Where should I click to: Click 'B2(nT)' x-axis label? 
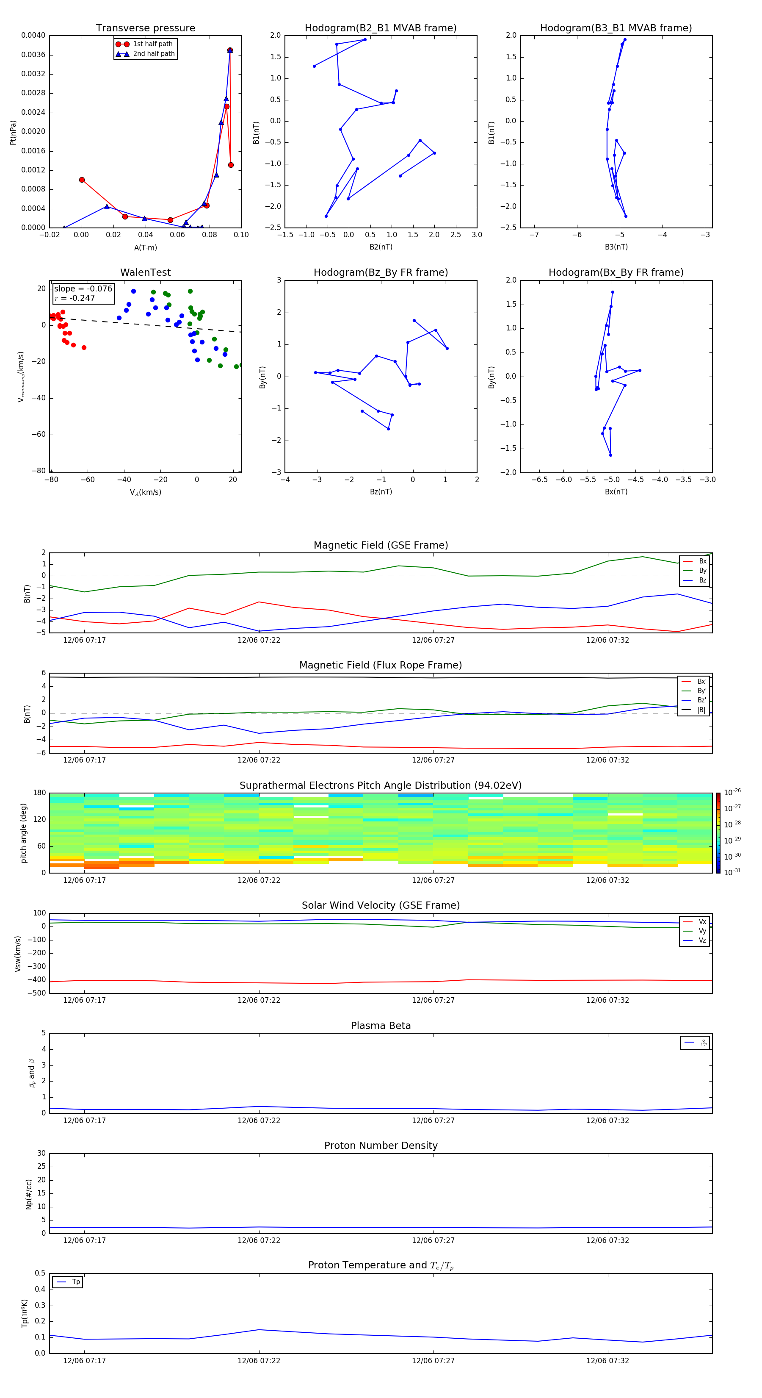(x=381, y=247)
